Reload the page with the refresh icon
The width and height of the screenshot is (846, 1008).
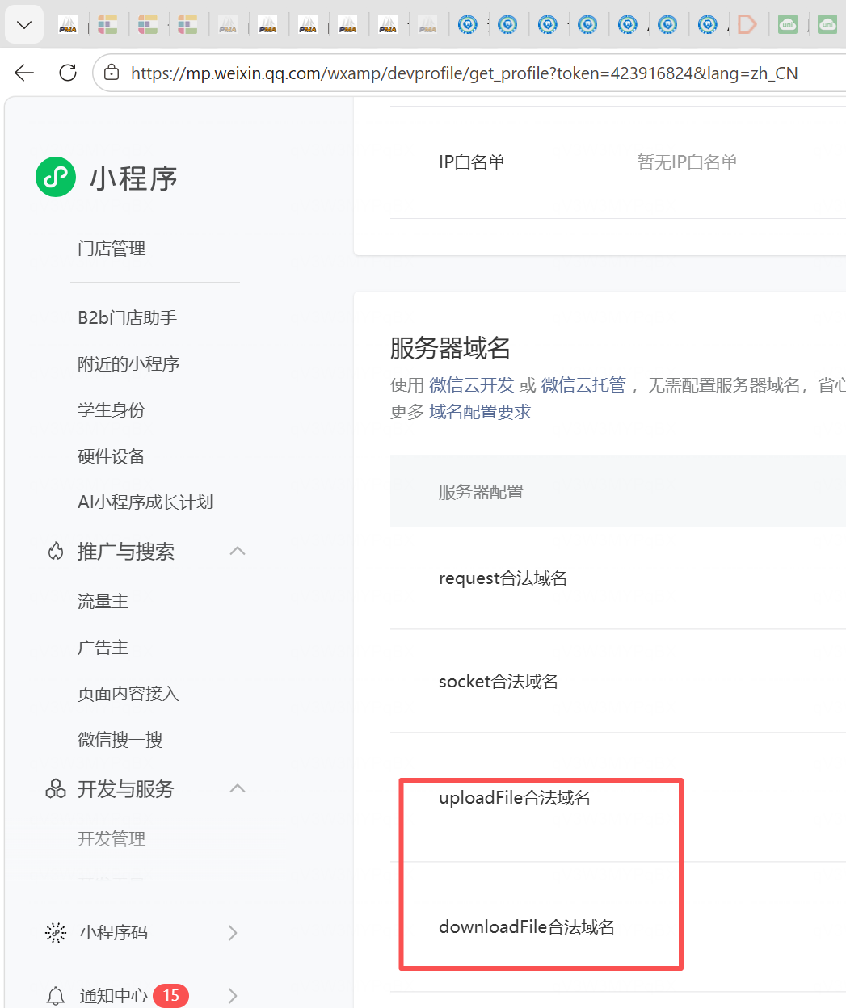[x=68, y=73]
